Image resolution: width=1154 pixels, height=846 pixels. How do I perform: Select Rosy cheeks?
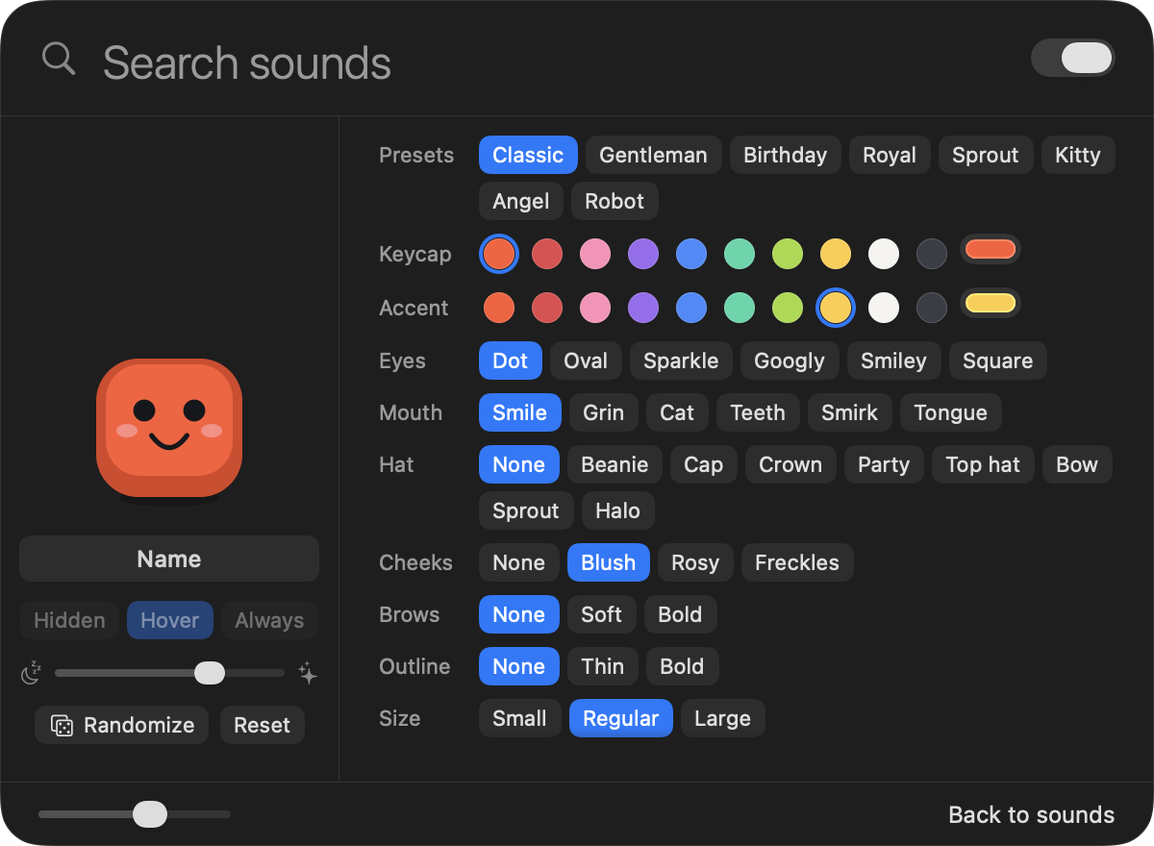point(695,562)
